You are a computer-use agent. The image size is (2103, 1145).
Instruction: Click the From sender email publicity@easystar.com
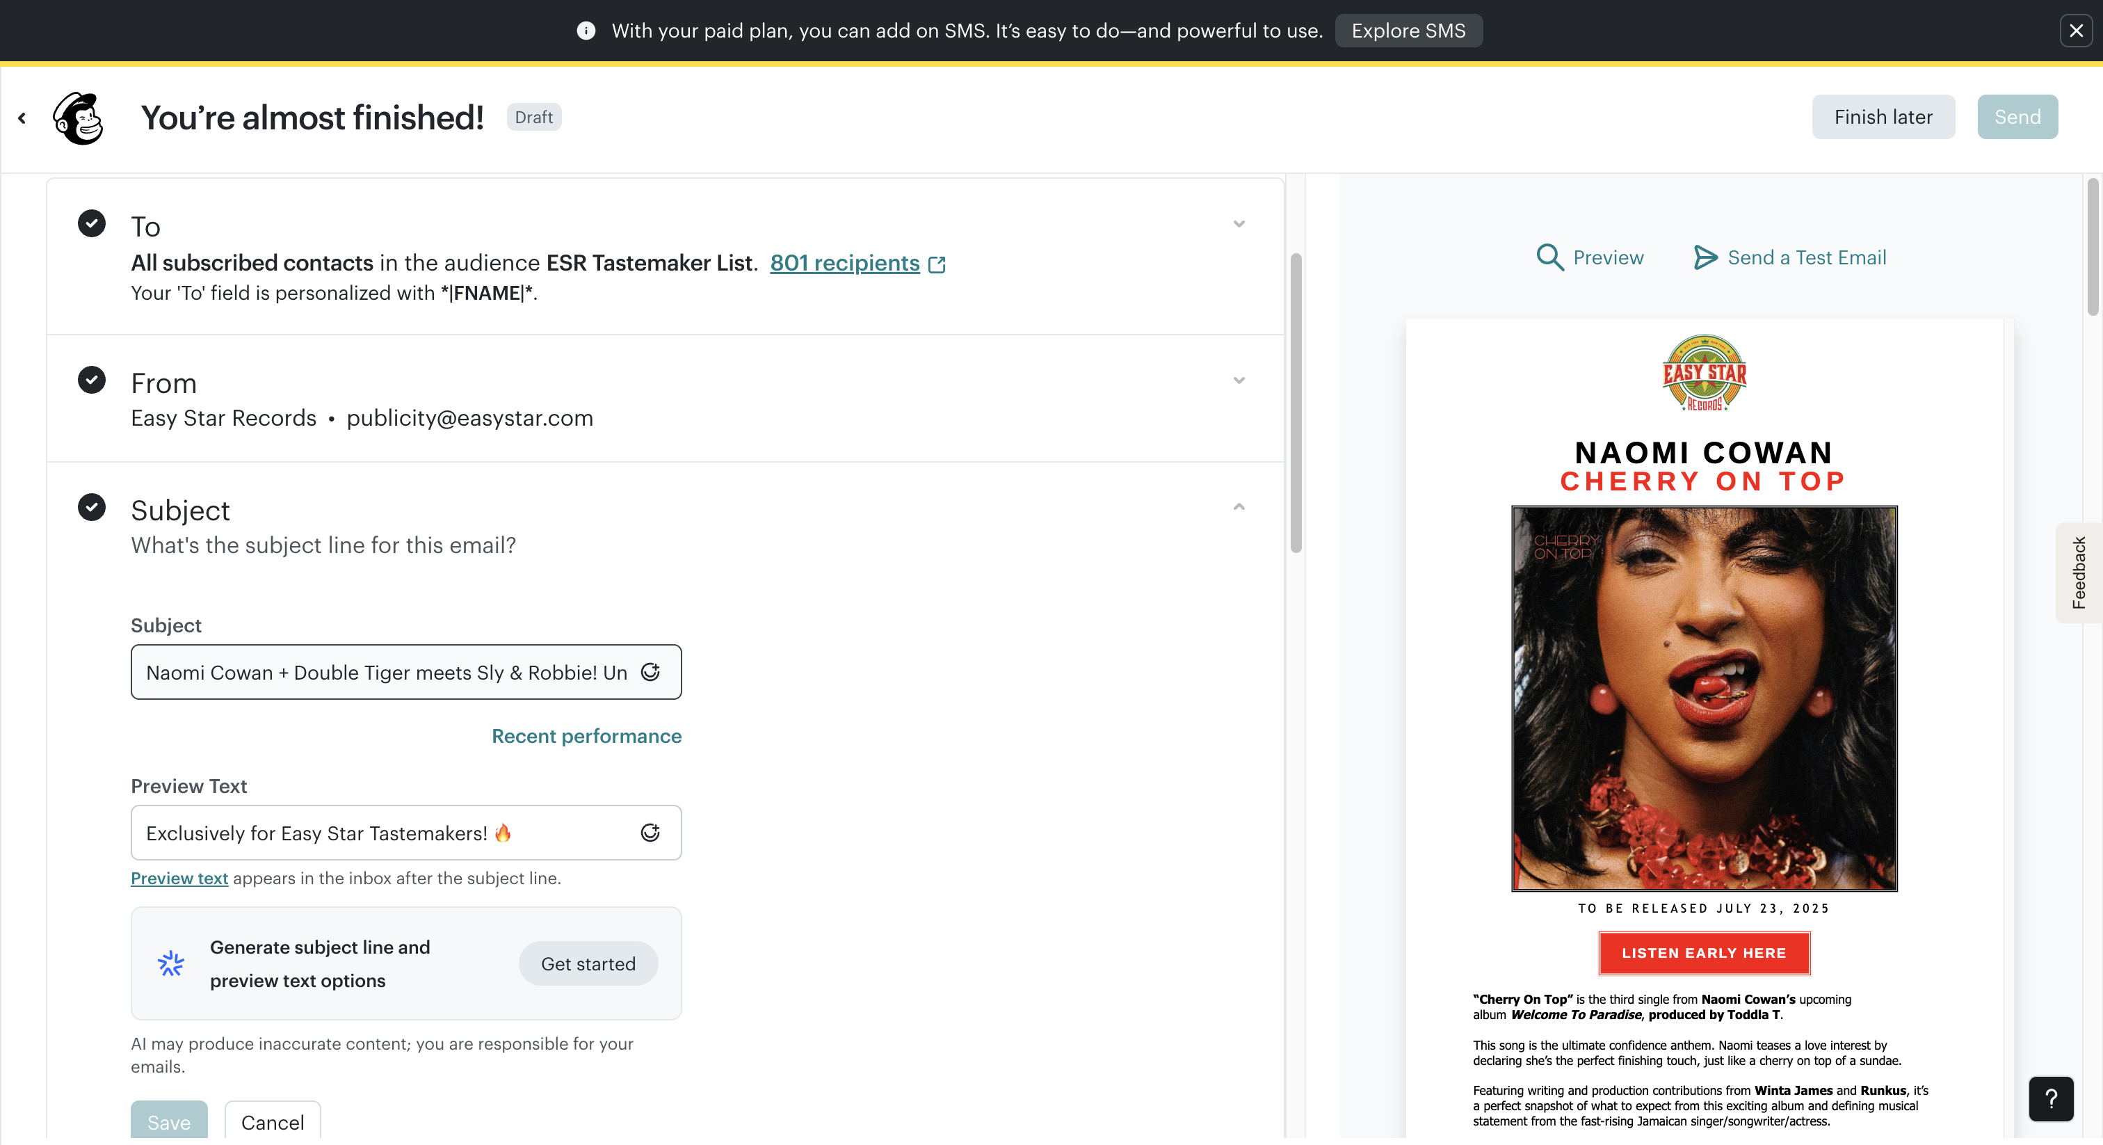tap(469, 419)
